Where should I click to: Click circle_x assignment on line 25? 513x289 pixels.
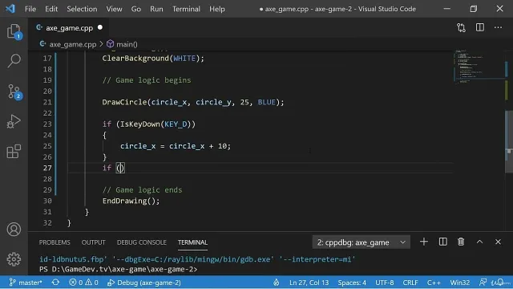click(x=176, y=146)
